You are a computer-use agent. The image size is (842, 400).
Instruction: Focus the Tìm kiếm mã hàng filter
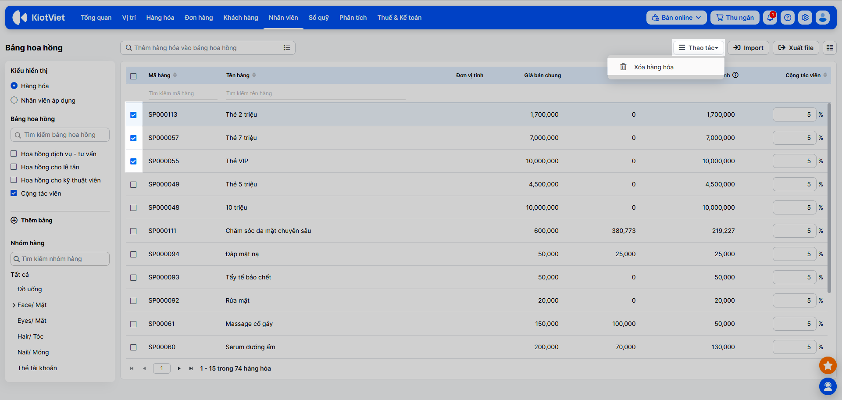tap(183, 93)
